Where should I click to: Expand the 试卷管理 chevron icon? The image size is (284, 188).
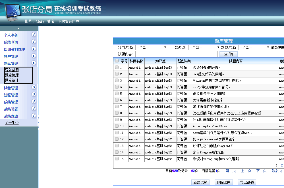click(x=34, y=87)
